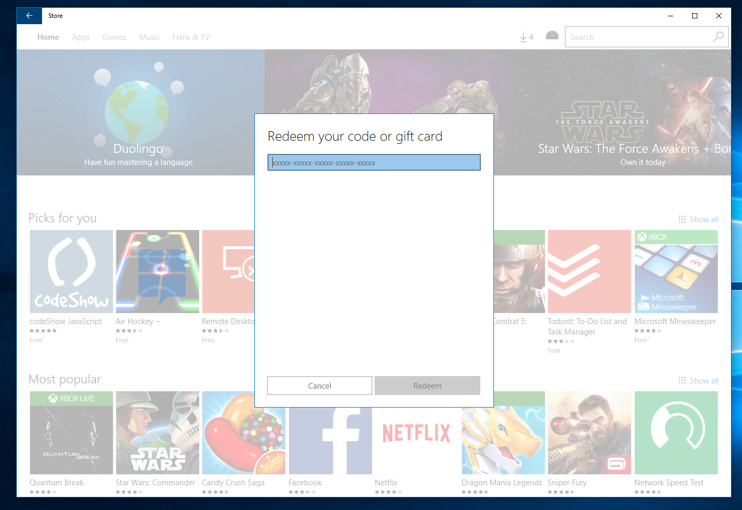Open Microsoft Minesweeper tile
The width and height of the screenshot is (742, 510).
tap(676, 272)
